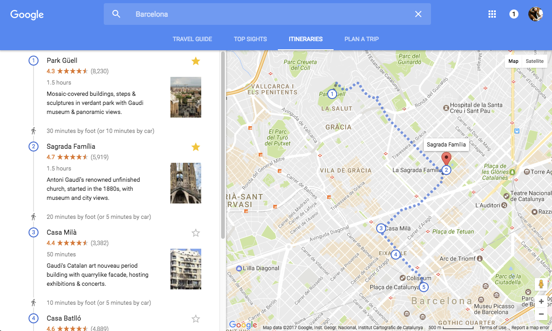Viewport: 552px width, 331px height.
Task: Click the Arc de Triomf marker icon
Action: 480,259
